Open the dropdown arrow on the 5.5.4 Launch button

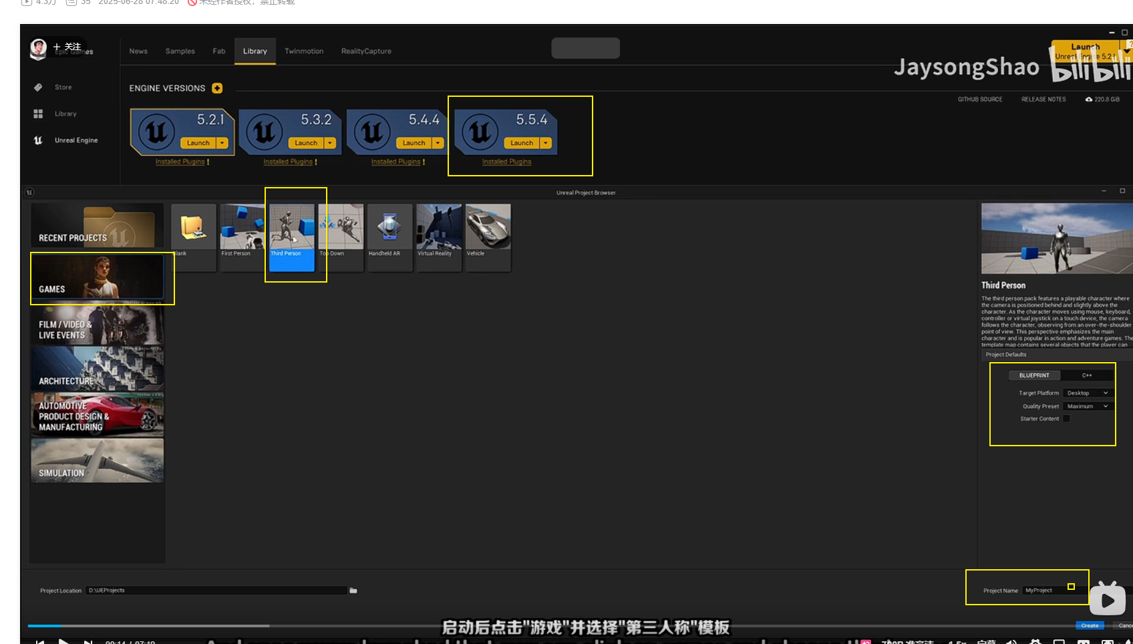click(x=546, y=143)
